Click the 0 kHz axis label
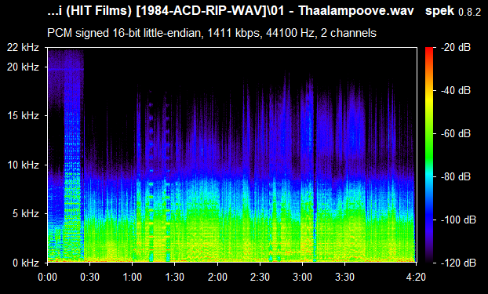The height and width of the screenshot is (294, 488). [x=26, y=263]
